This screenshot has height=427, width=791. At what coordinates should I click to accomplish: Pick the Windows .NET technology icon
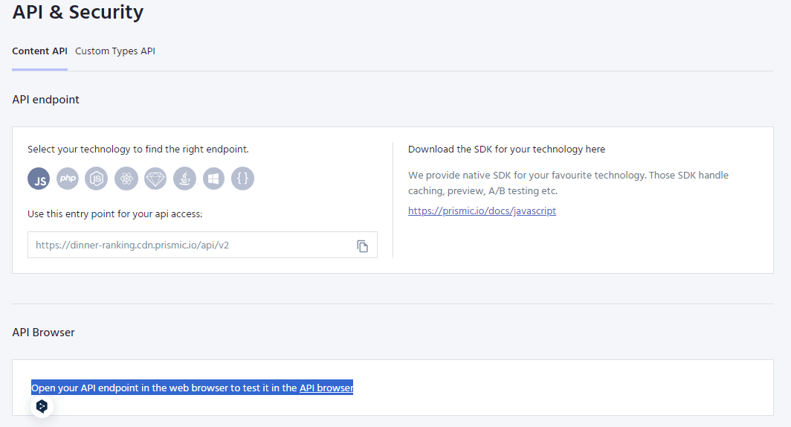point(214,179)
